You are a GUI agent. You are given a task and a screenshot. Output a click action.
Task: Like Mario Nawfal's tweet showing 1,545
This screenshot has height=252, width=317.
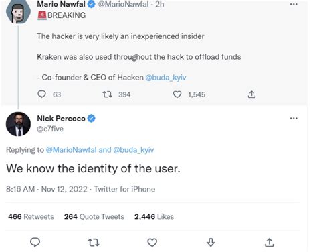pyautogui.click(x=177, y=94)
